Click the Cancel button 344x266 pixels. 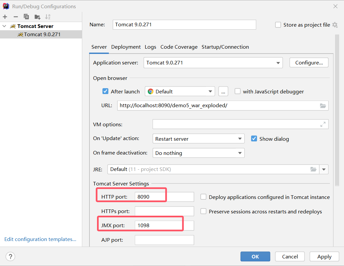point(290,256)
